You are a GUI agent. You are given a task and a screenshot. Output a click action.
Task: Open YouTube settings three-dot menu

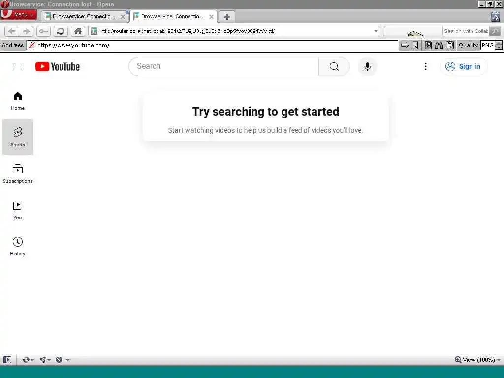tap(426, 66)
